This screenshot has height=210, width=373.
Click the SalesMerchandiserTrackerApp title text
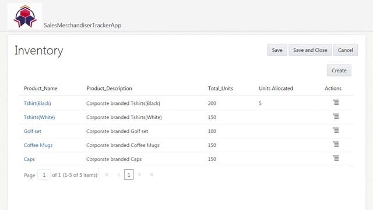(83, 25)
